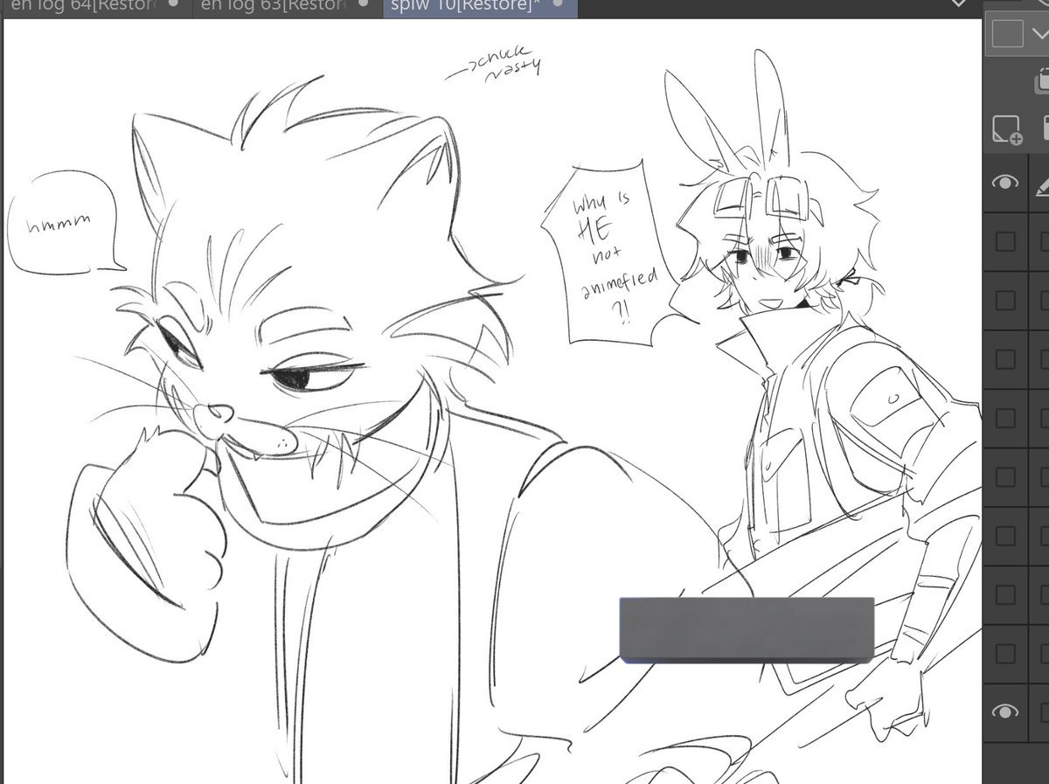Show the third layer row from top
The height and width of the screenshot is (784, 1049).
click(1006, 301)
